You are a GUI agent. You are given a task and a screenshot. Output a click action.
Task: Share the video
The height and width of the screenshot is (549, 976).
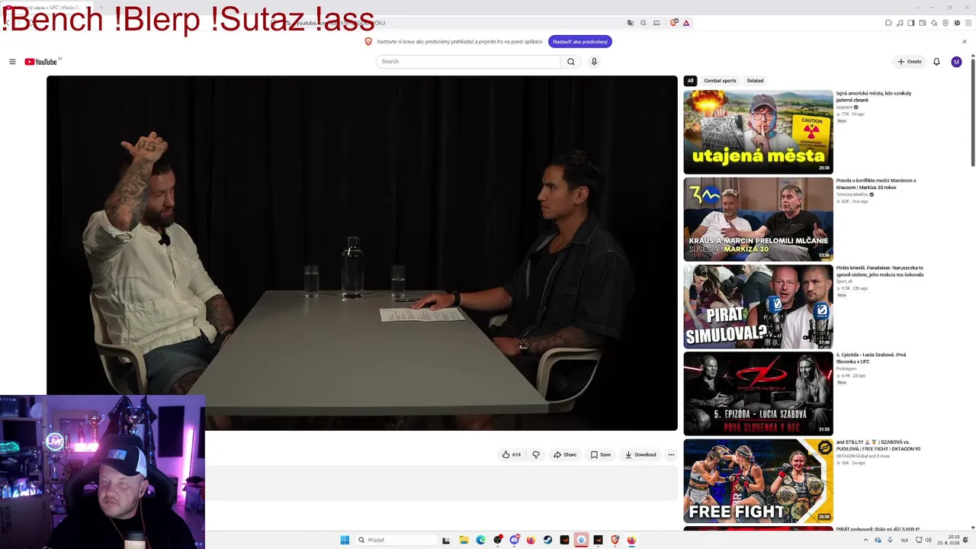coord(565,454)
